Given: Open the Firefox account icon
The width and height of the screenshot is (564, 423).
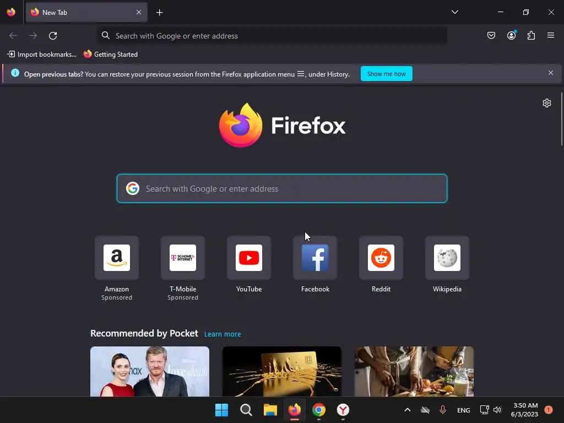Looking at the screenshot, I should 511,35.
